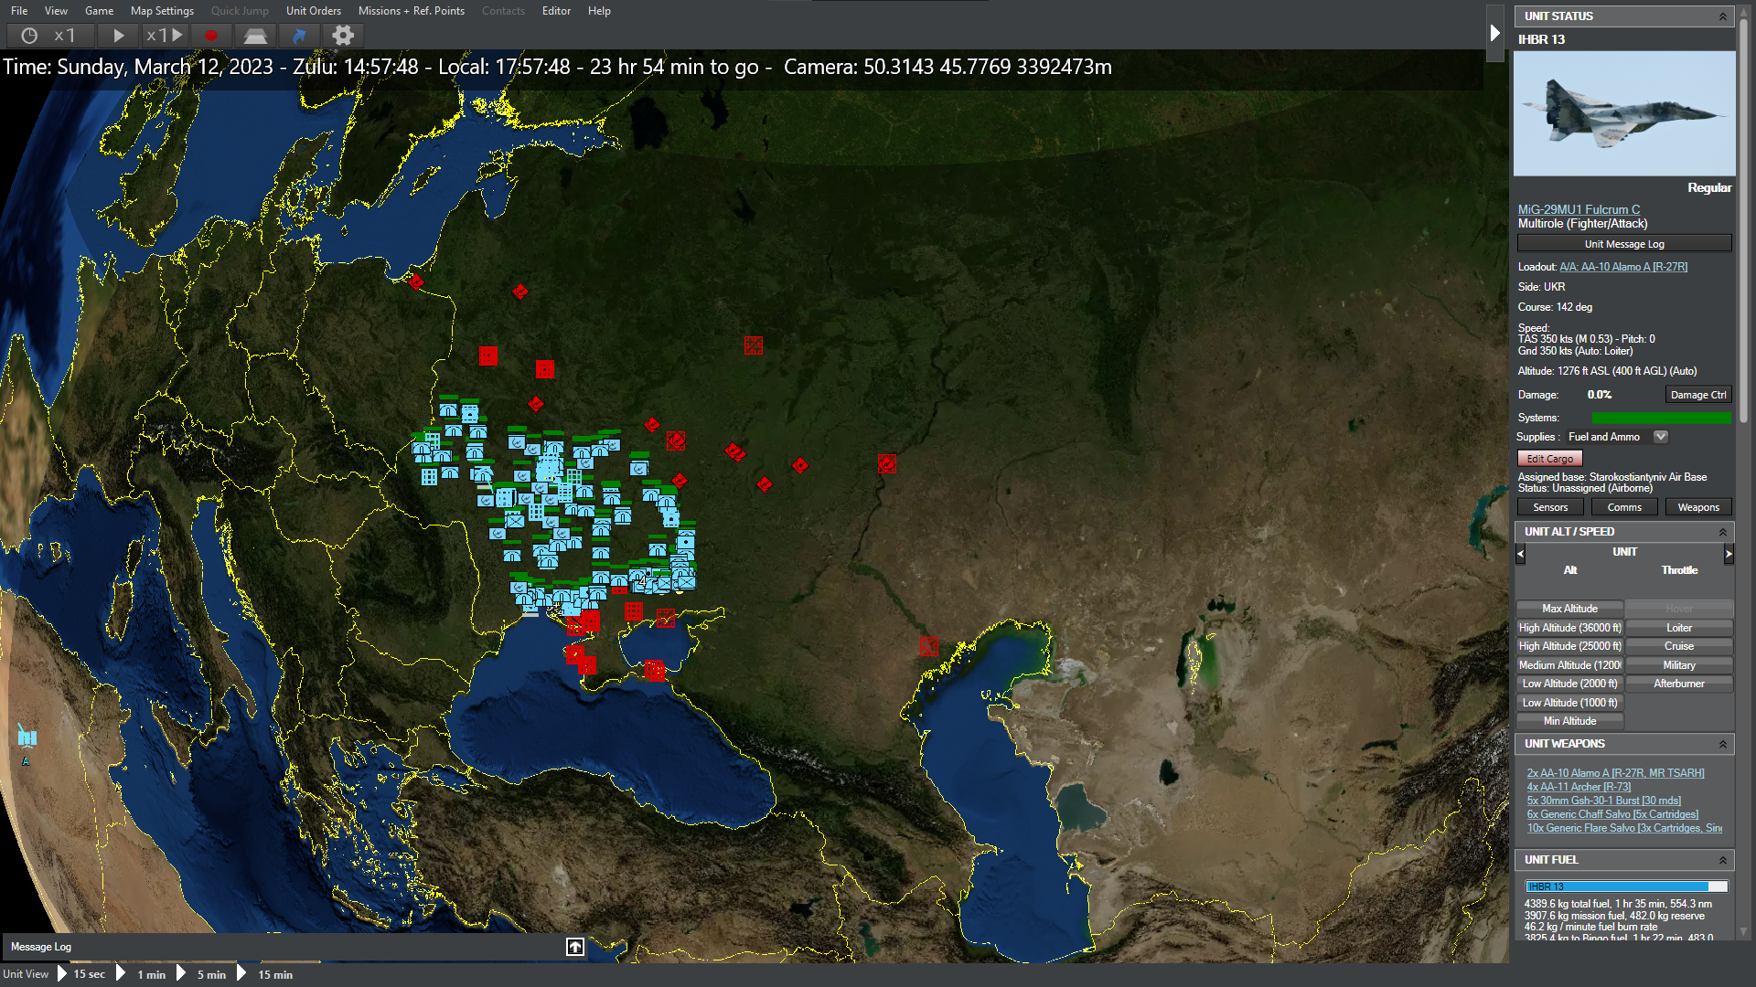Collapse the UNIT STATUS panel
The height and width of the screenshot is (987, 1756).
tap(1723, 16)
